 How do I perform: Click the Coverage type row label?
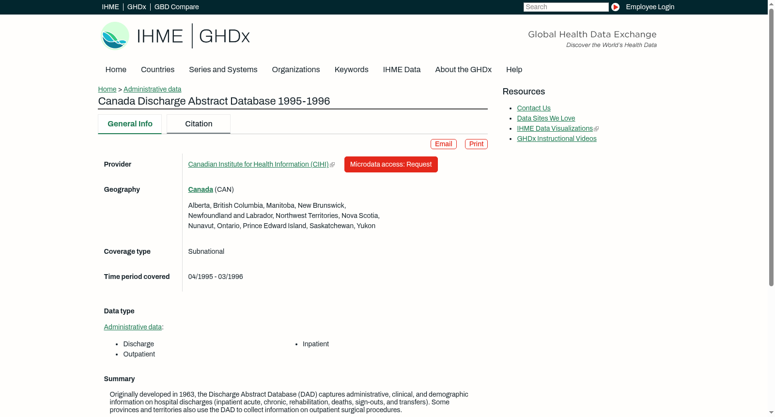pyautogui.click(x=127, y=252)
